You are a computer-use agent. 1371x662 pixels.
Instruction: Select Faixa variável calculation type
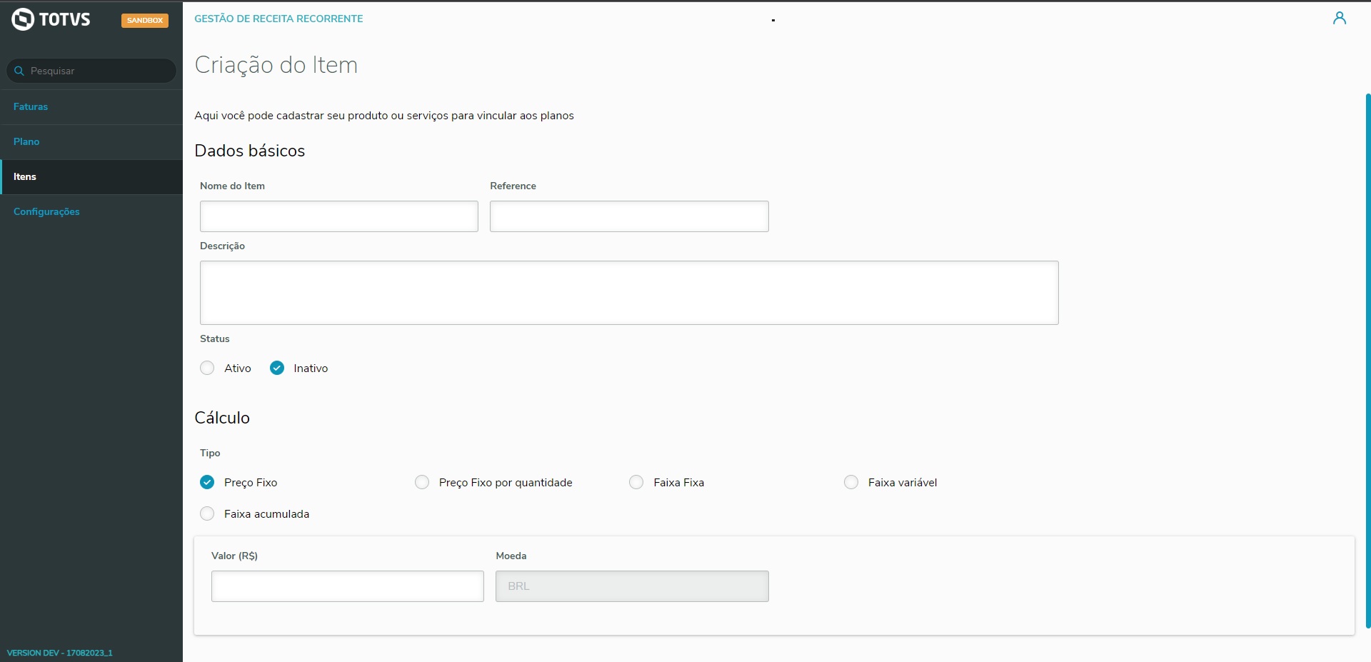(x=851, y=483)
